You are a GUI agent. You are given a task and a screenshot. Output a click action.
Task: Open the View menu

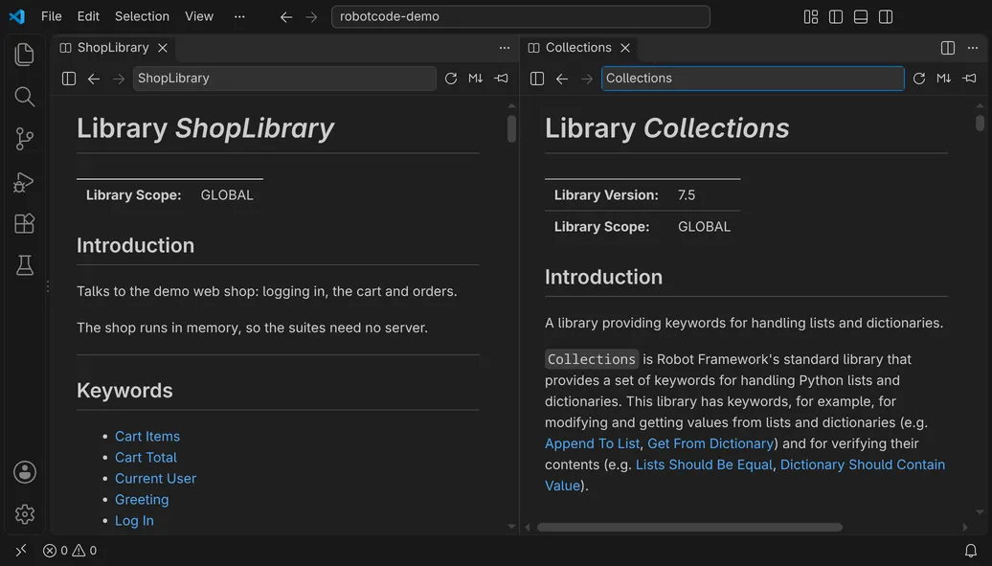click(198, 16)
